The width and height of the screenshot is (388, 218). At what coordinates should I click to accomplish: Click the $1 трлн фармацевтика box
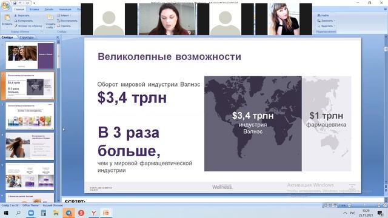tap(326, 124)
